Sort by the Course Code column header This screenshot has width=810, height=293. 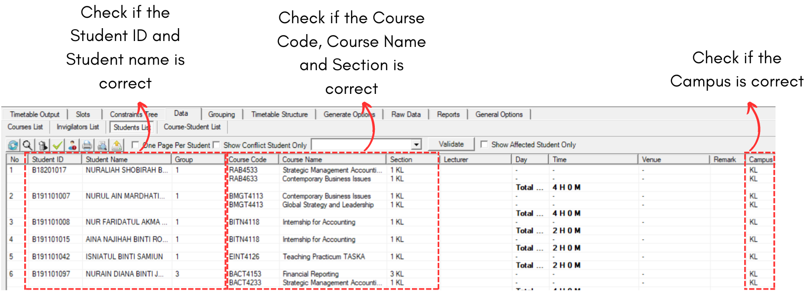pyautogui.click(x=248, y=160)
